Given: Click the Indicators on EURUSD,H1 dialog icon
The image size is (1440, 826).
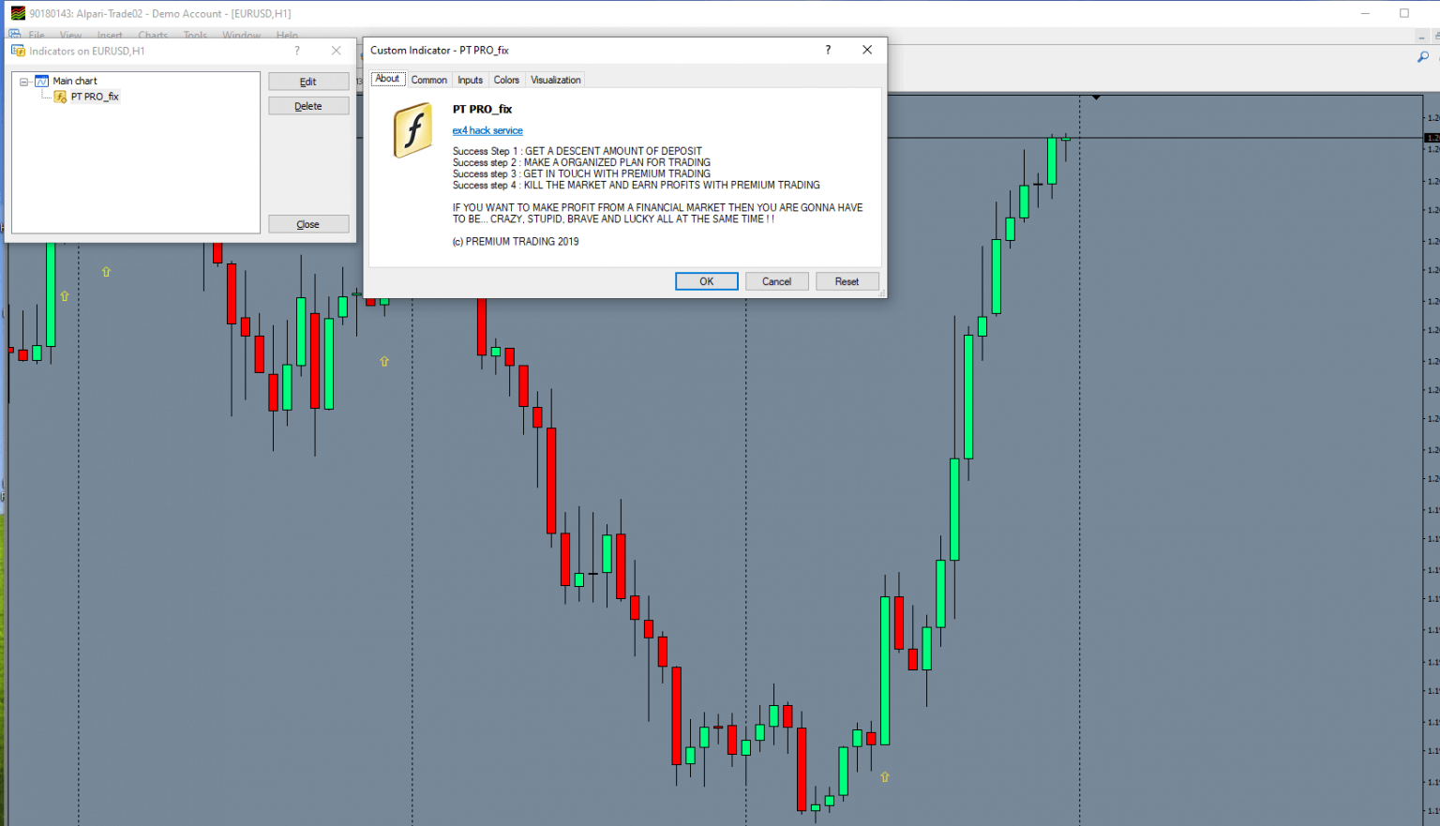Looking at the screenshot, I should click(18, 51).
